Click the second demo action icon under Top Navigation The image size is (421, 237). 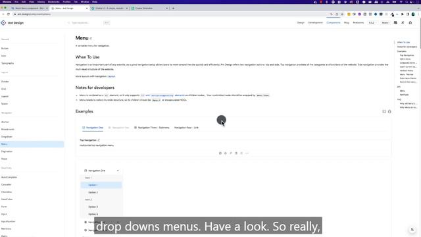[226, 153]
